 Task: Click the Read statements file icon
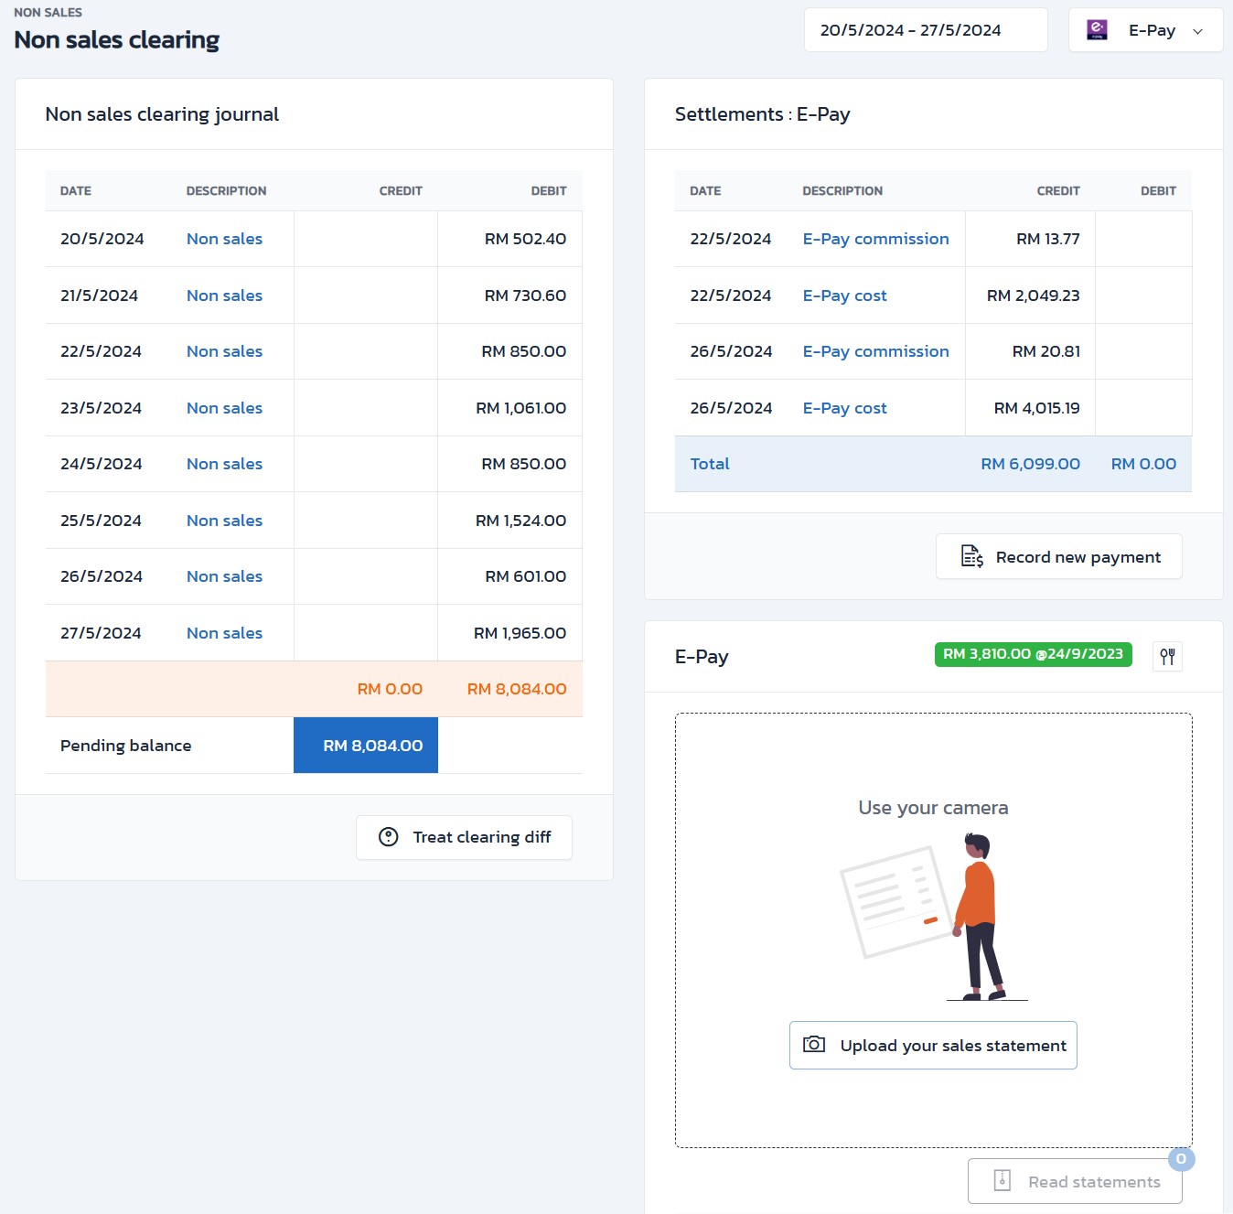1002,1181
